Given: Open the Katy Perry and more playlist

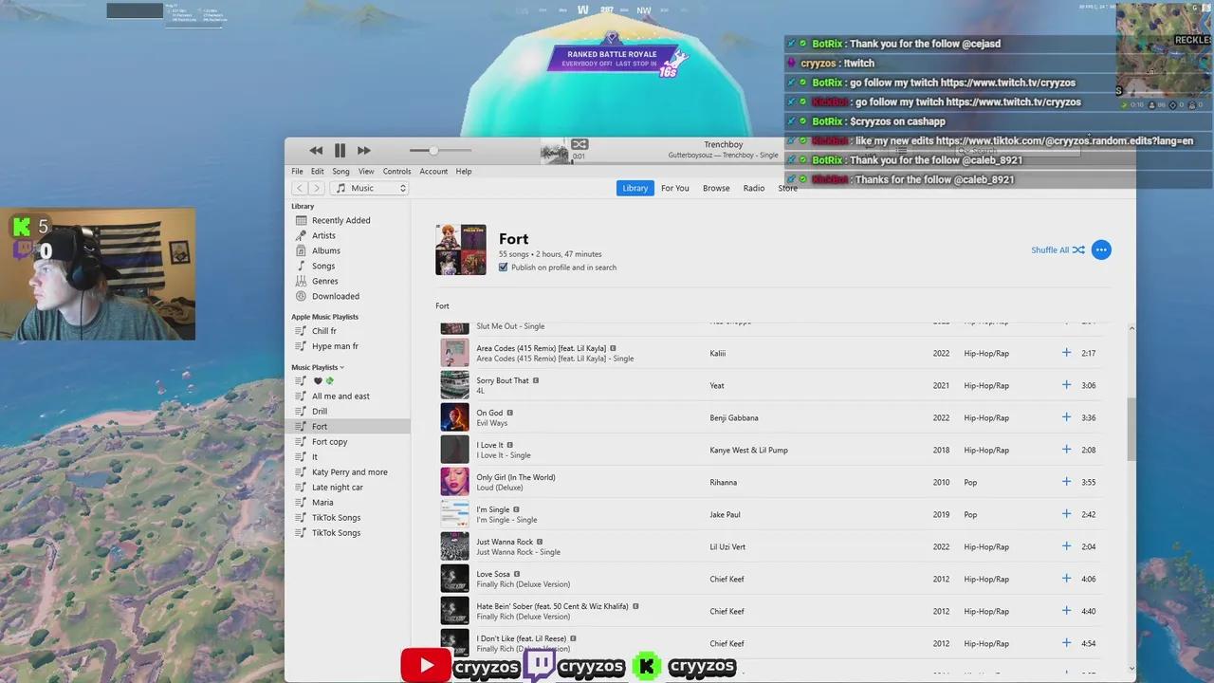Looking at the screenshot, I should tap(350, 472).
